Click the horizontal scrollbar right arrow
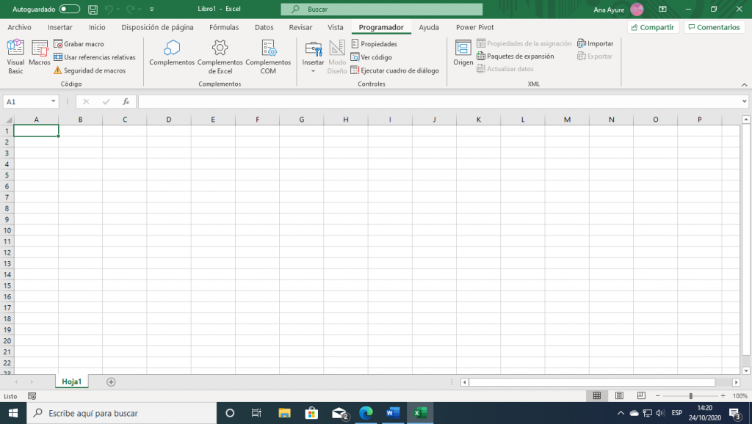The height and width of the screenshot is (424, 752). click(736, 382)
